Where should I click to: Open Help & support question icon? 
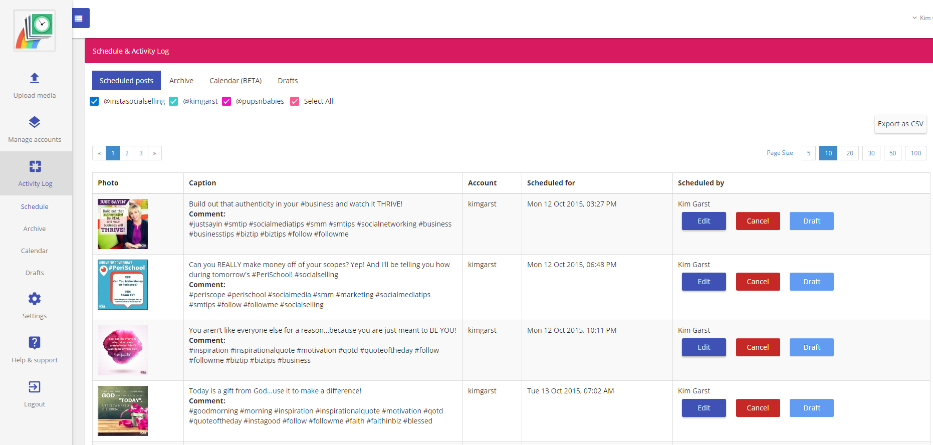coord(35,343)
